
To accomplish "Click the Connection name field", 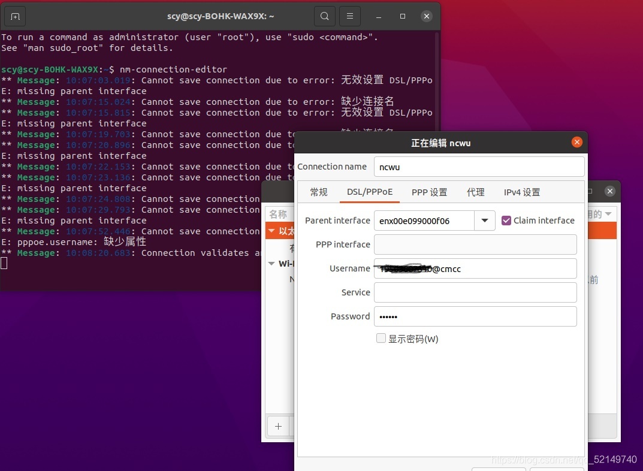I will pyautogui.click(x=479, y=167).
